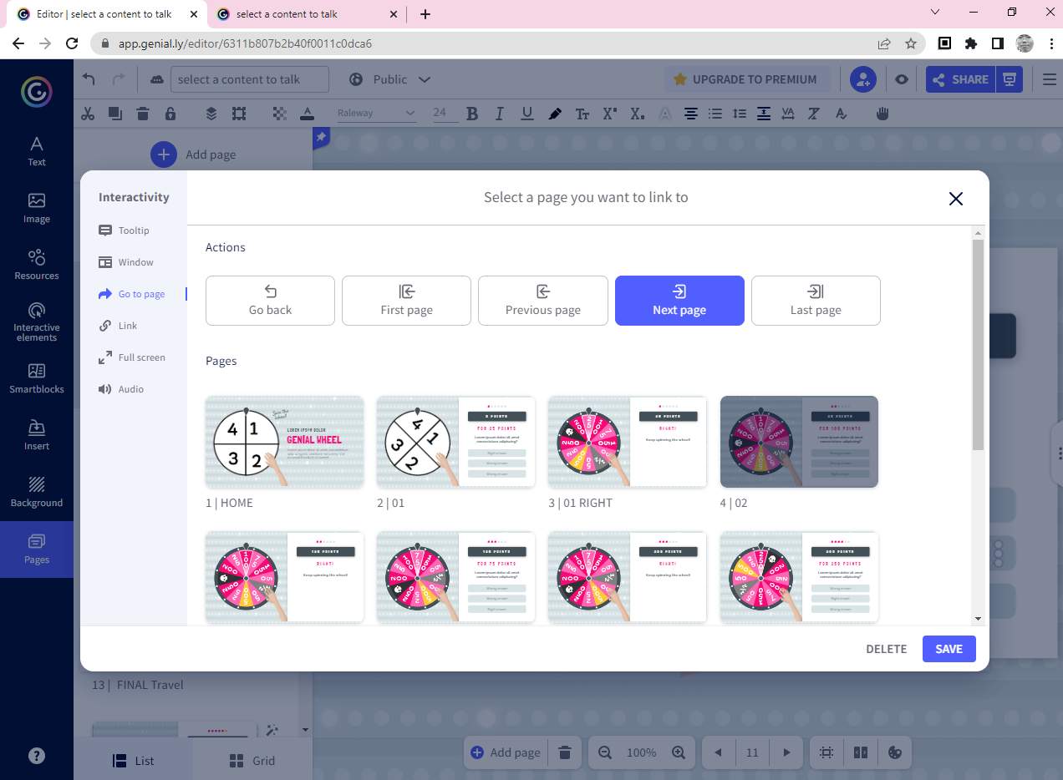Click the SHARE button

(961, 79)
